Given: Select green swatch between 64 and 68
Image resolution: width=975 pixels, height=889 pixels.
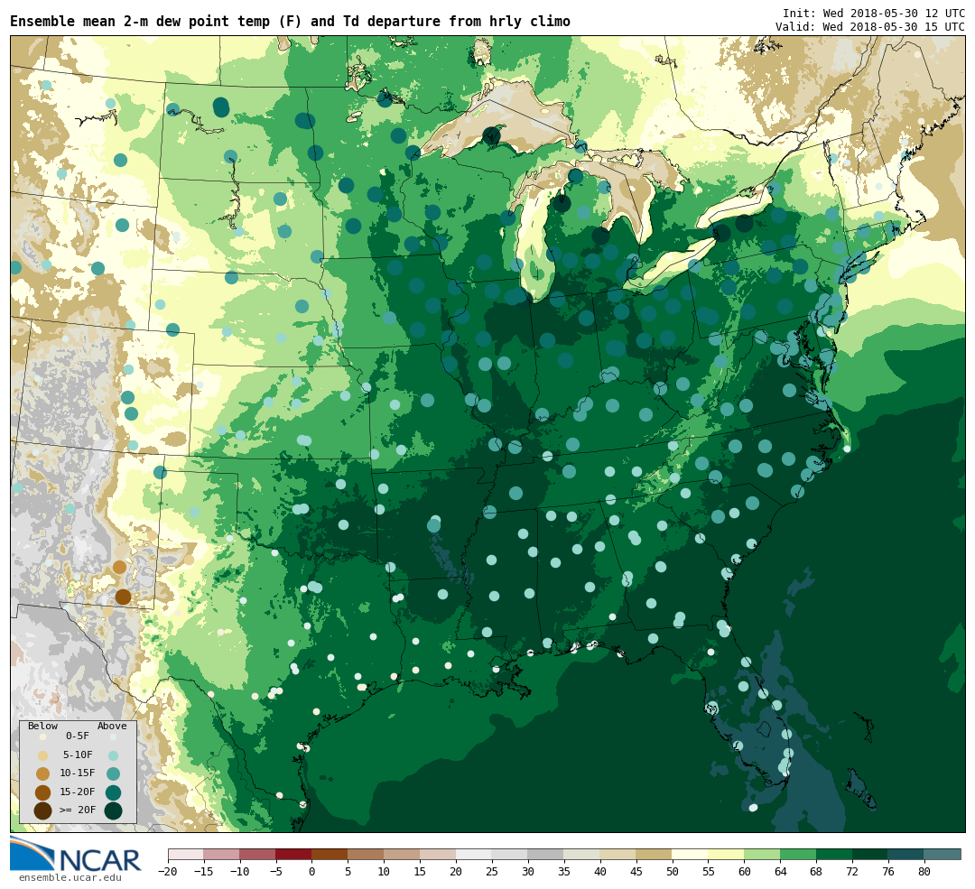Looking at the screenshot, I should coord(799,854).
